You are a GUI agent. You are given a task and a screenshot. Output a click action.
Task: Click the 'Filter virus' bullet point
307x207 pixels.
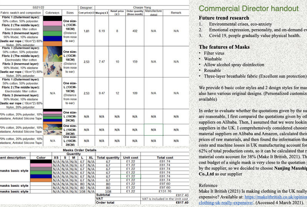[214, 53]
